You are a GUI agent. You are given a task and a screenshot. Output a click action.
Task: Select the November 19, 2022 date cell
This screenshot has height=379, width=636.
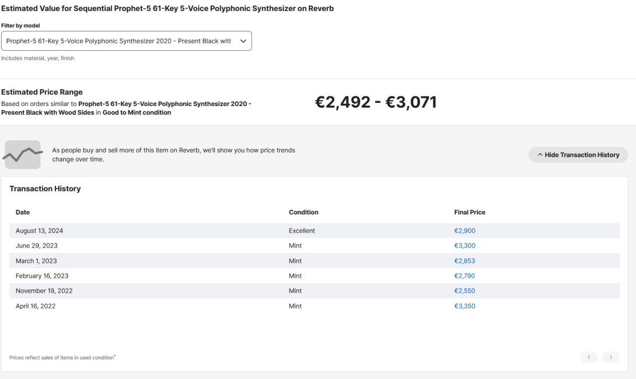(44, 290)
